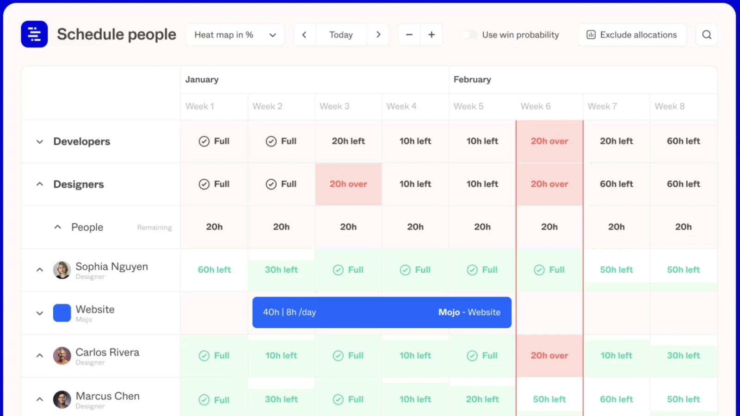Click the Today button
The width and height of the screenshot is (740, 416).
(341, 35)
